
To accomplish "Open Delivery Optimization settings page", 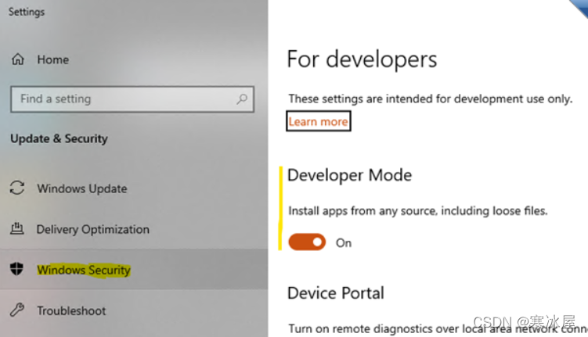I will point(93,229).
